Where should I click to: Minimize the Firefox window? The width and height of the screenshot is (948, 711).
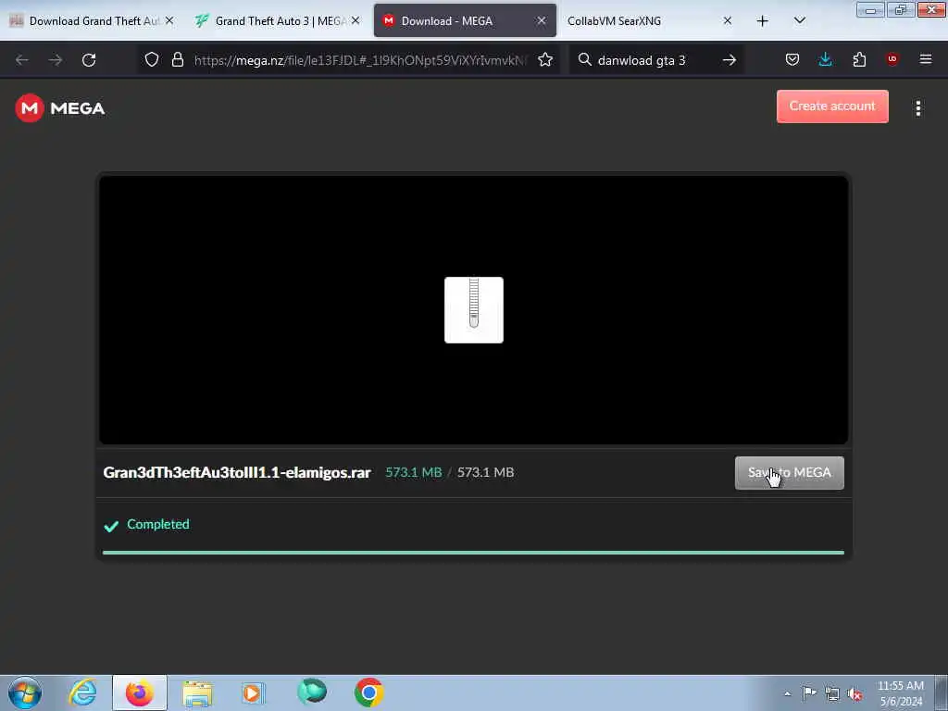[x=870, y=9]
